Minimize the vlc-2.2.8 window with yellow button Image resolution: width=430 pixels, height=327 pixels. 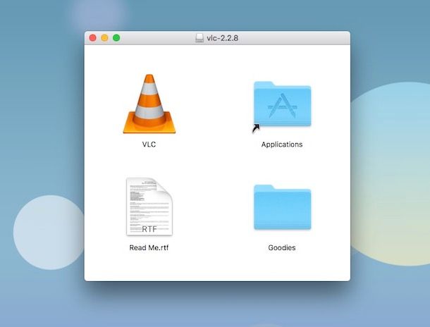(x=104, y=38)
